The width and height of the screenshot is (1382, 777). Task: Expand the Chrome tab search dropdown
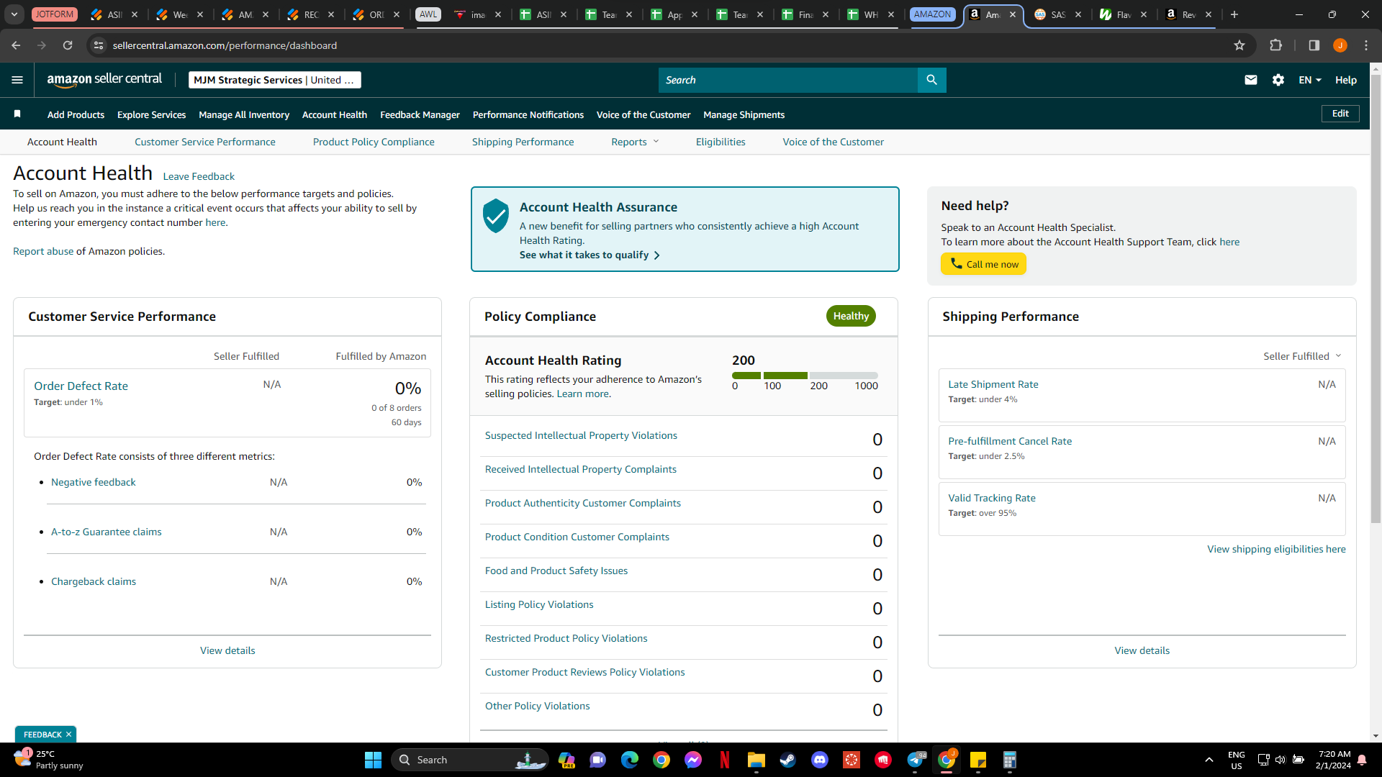coord(14,14)
